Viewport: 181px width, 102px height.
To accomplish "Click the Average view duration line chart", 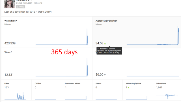I will (153, 35).
